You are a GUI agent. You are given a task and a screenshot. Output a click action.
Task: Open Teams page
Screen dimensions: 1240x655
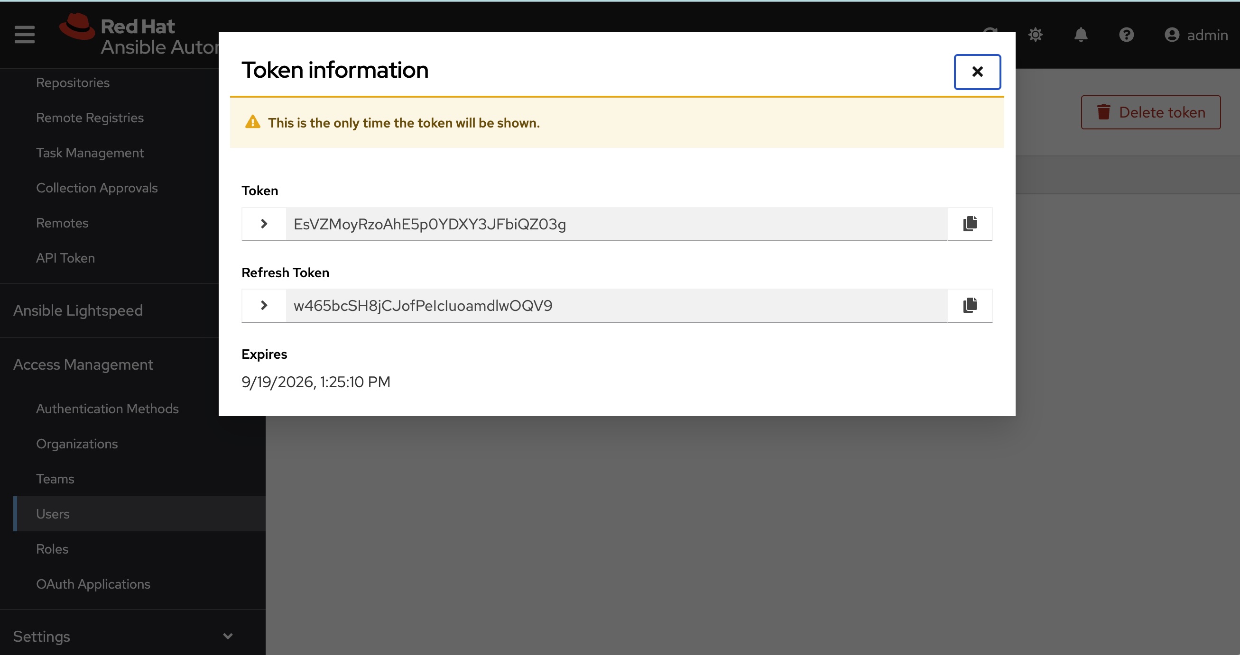pyautogui.click(x=56, y=479)
